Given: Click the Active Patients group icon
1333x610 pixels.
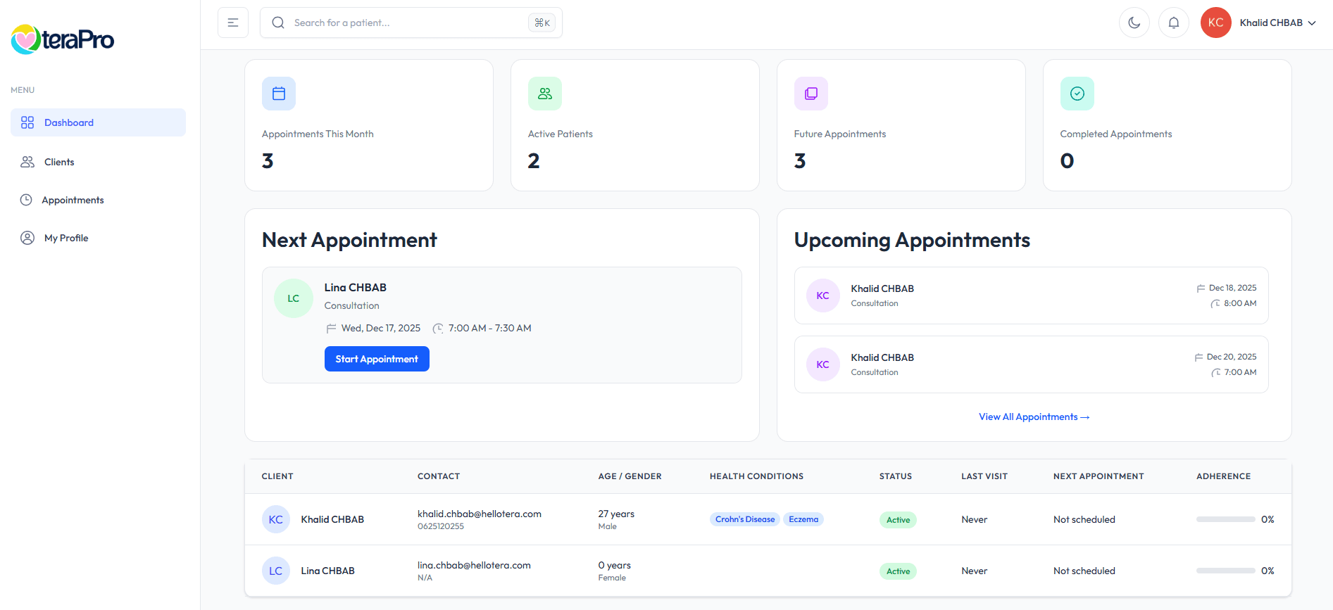Looking at the screenshot, I should pyautogui.click(x=545, y=94).
